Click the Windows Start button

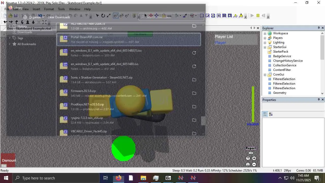click(6, 178)
